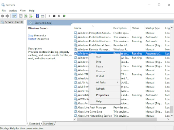Open the File menu
Viewport: 174px width, 130px height.
(4, 11)
